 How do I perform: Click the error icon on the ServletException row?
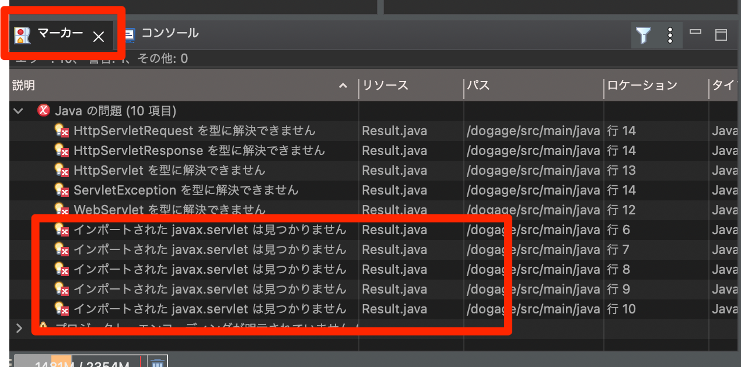click(x=61, y=190)
